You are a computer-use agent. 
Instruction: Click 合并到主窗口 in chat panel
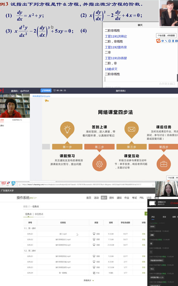point(168,84)
